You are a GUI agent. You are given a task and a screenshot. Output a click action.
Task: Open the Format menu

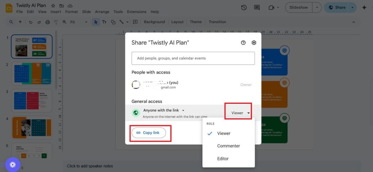(71, 12)
